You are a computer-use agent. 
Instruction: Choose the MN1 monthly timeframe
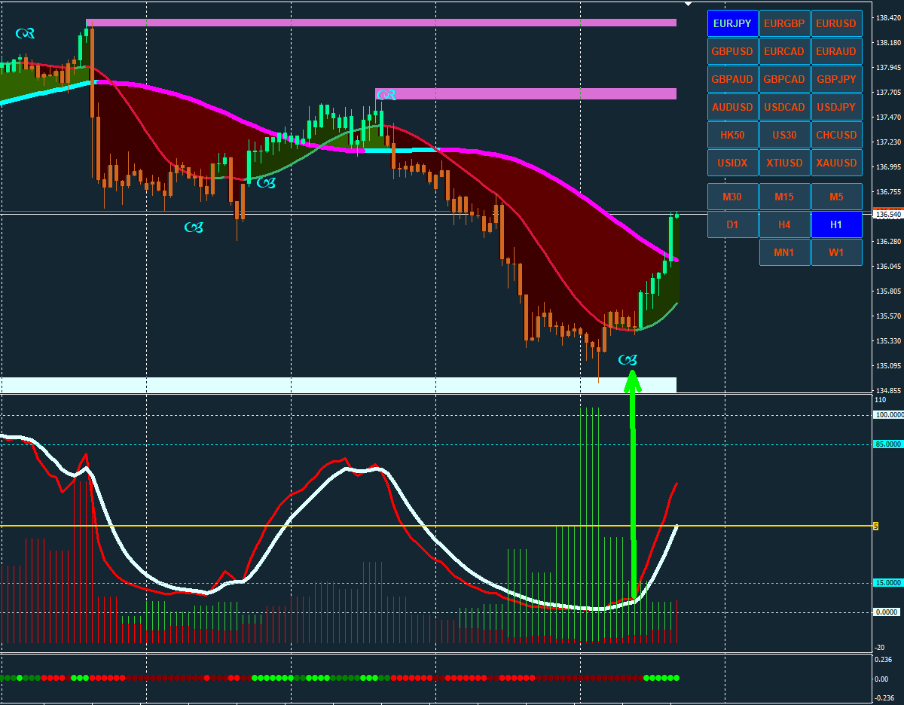pos(784,252)
